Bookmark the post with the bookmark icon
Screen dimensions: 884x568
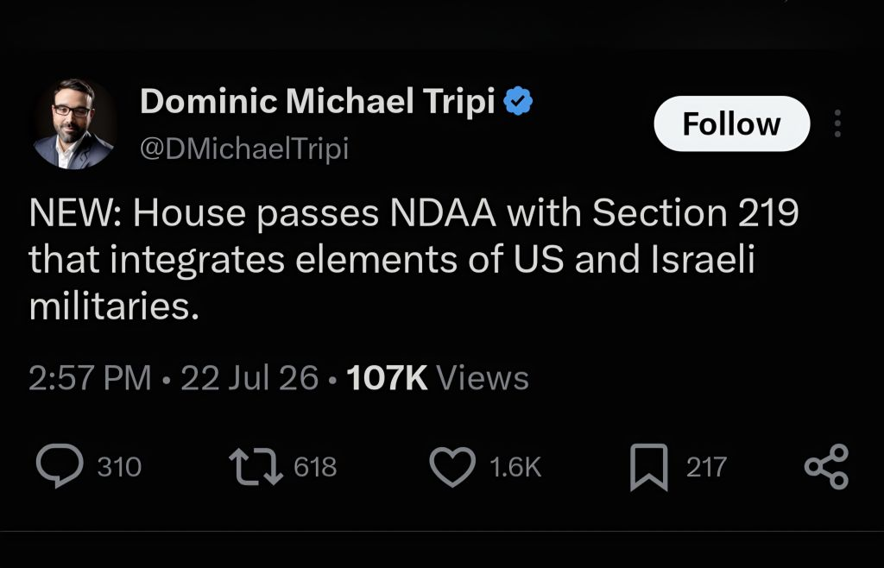pos(649,467)
